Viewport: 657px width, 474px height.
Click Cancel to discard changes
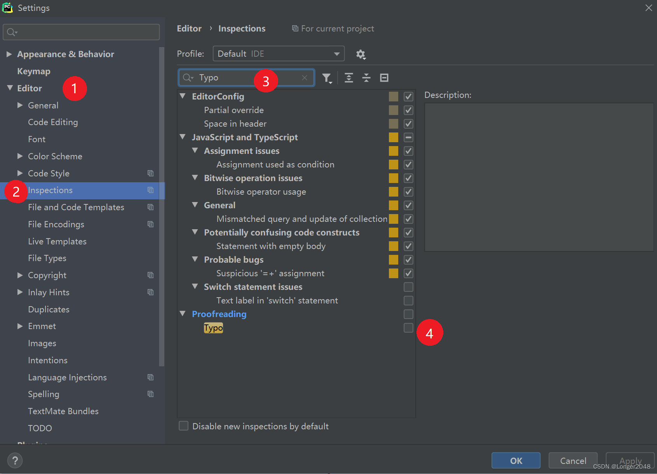pyautogui.click(x=573, y=460)
